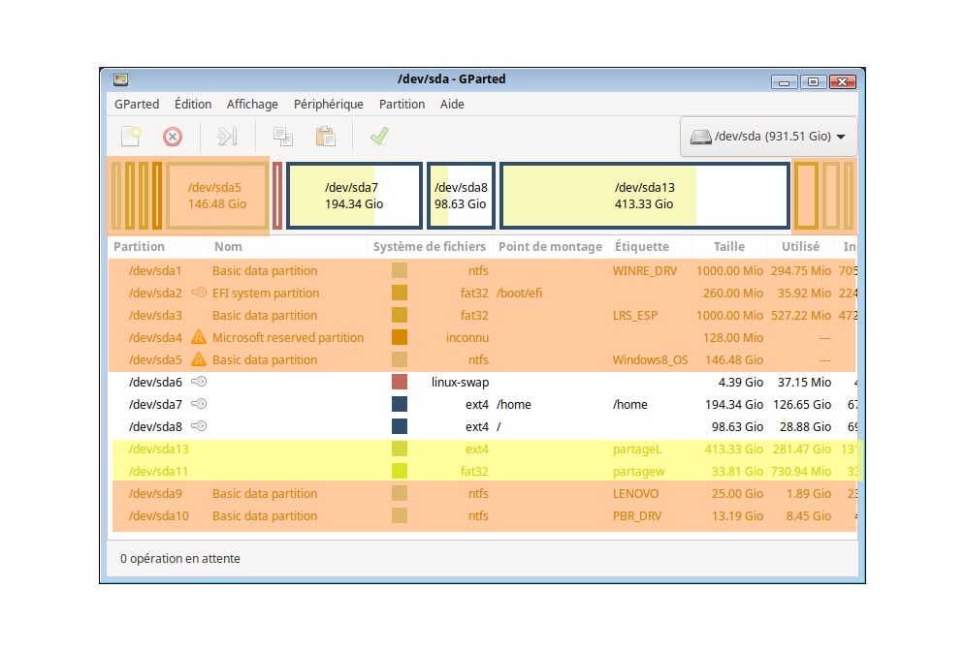Open the /dev/sda device selector dropdown

[x=769, y=137]
